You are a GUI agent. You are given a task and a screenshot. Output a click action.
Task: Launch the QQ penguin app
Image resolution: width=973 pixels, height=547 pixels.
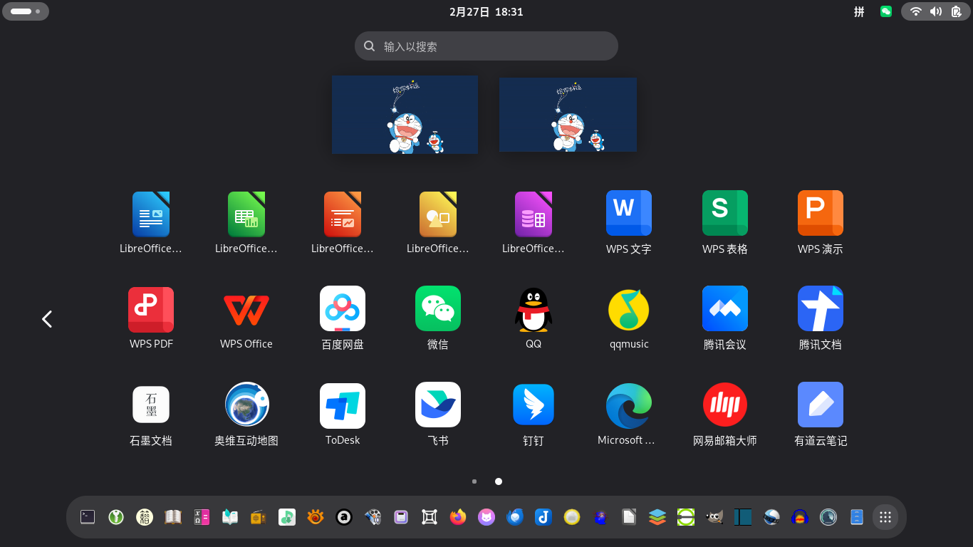click(x=533, y=309)
